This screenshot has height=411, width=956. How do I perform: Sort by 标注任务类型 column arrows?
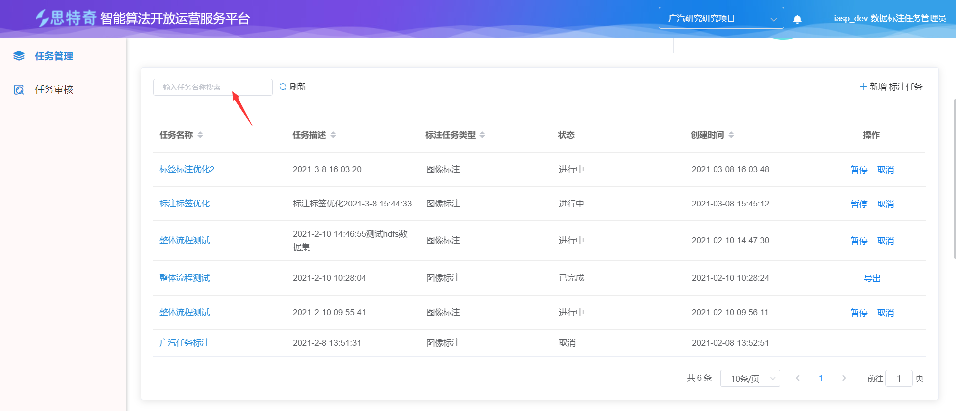[x=482, y=135]
